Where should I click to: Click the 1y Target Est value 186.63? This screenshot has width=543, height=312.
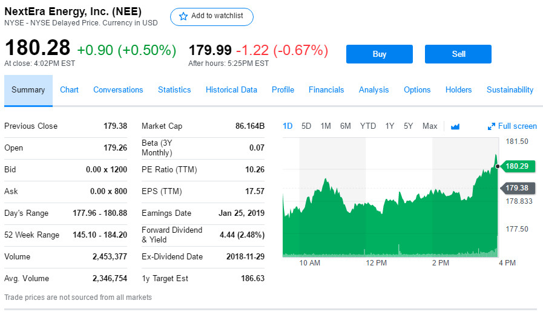click(253, 279)
